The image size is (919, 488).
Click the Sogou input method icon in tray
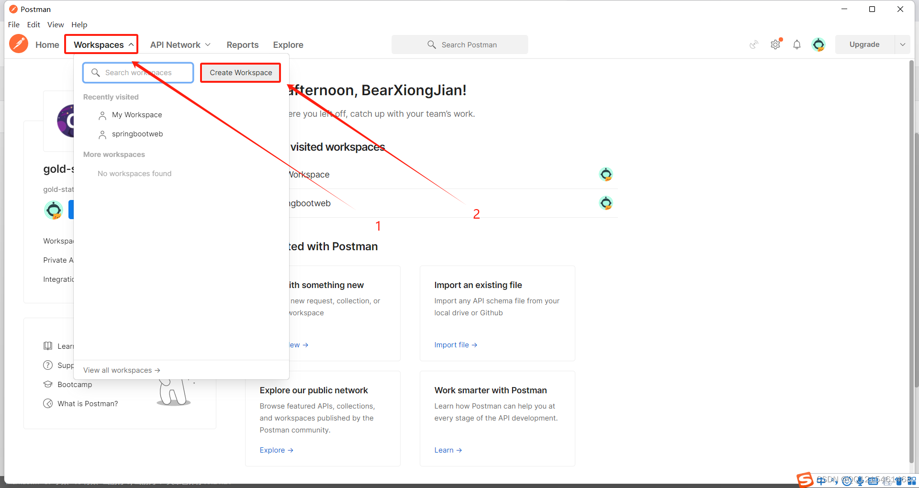point(805,480)
